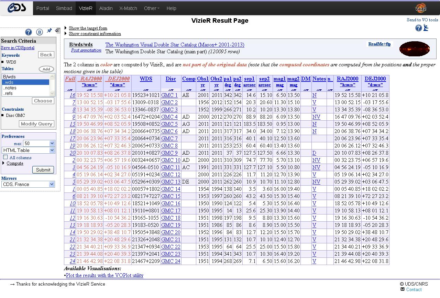Open the NV notes link for GMC 4
The height and width of the screenshot is (298, 440).
[x=316, y=117]
